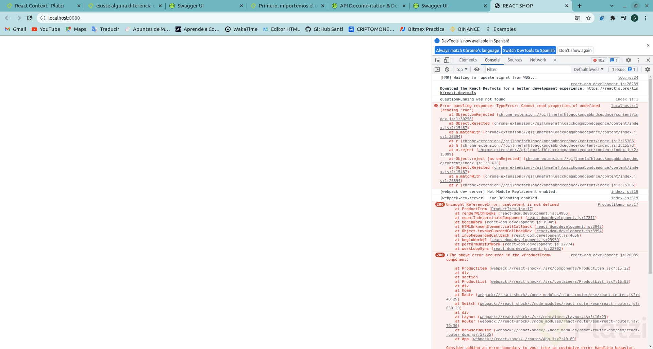Open the inspect element picker tool
The image size is (653, 349).
[x=438, y=60]
